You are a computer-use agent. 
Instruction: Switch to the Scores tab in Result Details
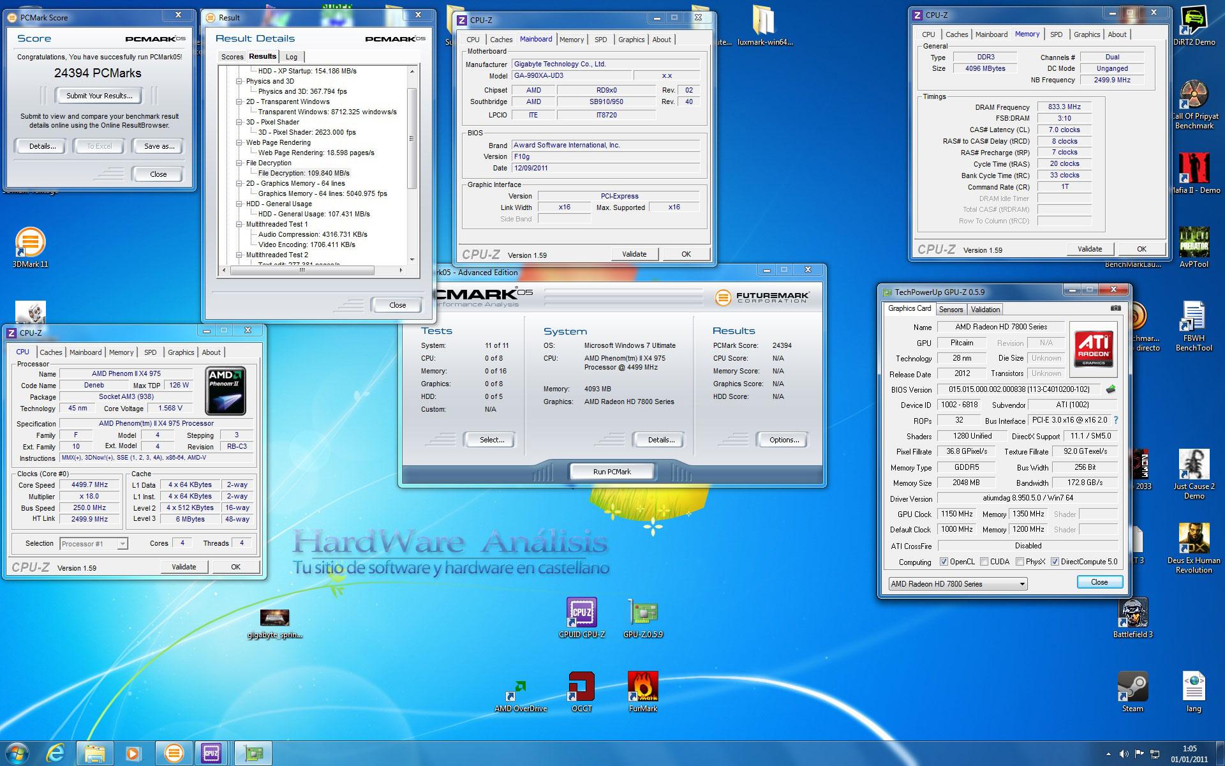pyautogui.click(x=232, y=57)
